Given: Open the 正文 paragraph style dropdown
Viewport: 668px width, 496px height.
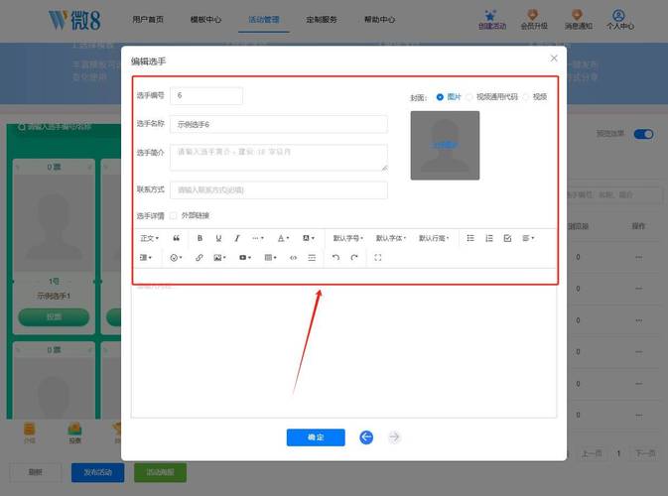Looking at the screenshot, I should coord(149,238).
